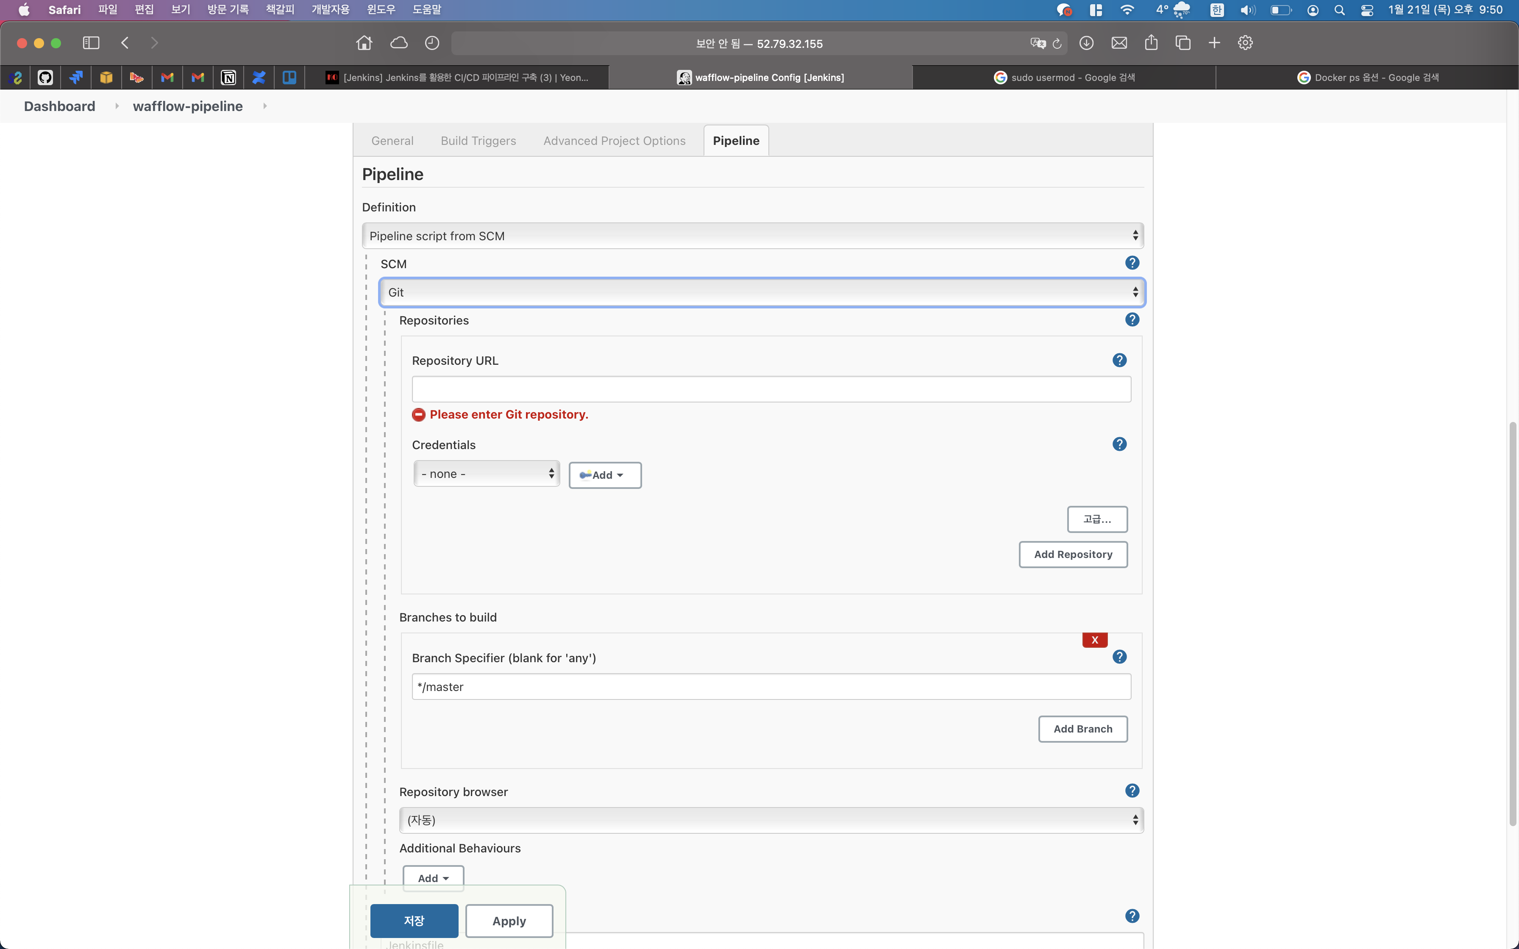Open the GitHub pinned tab
This screenshot has width=1519, height=949.
click(45, 77)
